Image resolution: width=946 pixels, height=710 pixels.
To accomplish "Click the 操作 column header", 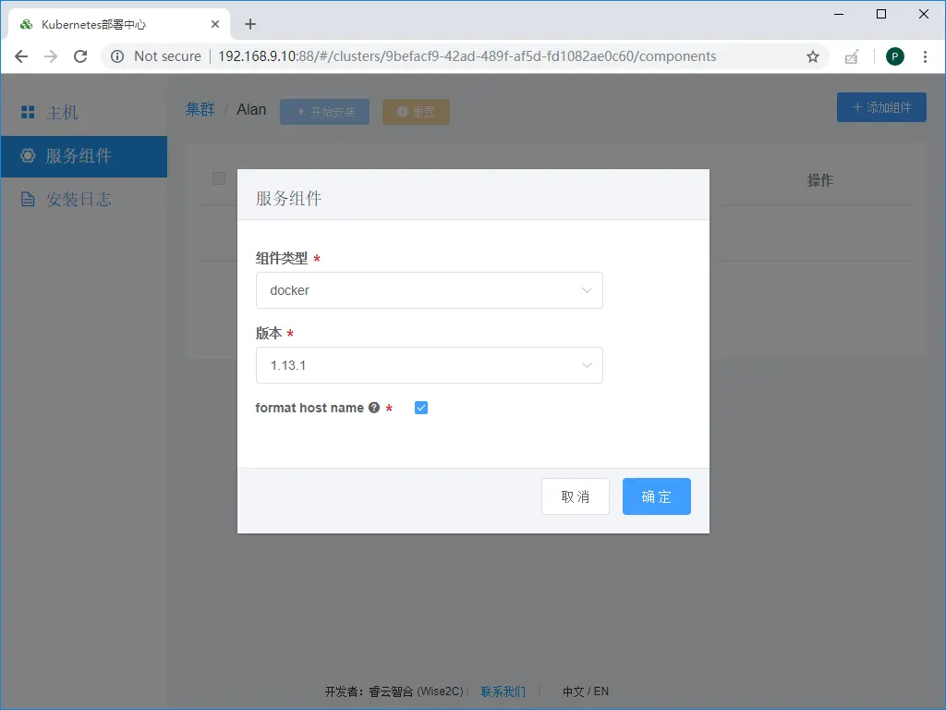I will [820, 180].
